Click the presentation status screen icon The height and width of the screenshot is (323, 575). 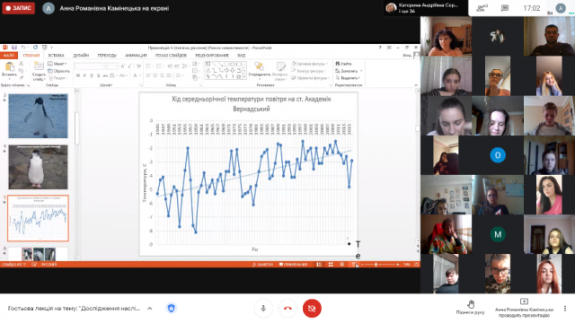[524, 301]
